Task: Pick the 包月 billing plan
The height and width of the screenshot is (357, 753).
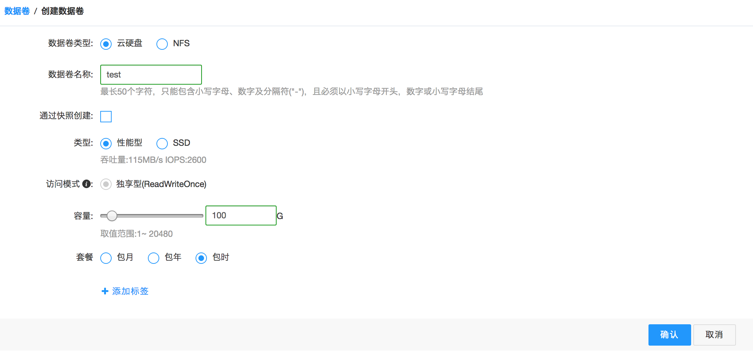Action: click(106, 258)
